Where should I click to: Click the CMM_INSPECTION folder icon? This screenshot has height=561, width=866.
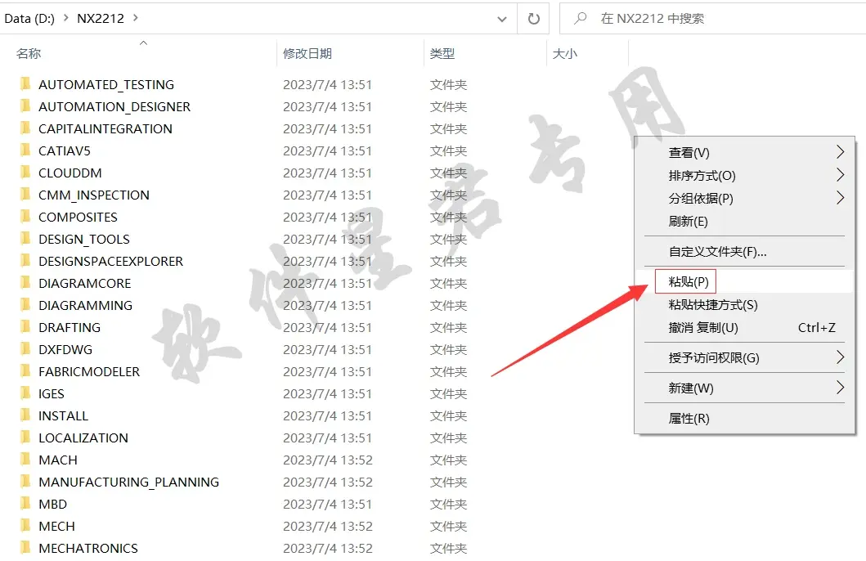pyautogui.click(x=25, y=195)
